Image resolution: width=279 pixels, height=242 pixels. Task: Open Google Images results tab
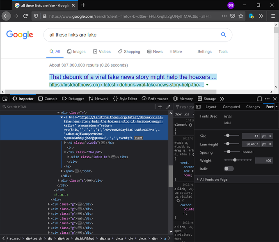[76, 51]
